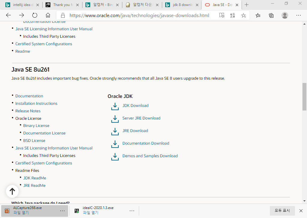The height and width of the screenshot is (218, 307).
Task: Close the jdk 8 download tab
Action: [197, 5]
